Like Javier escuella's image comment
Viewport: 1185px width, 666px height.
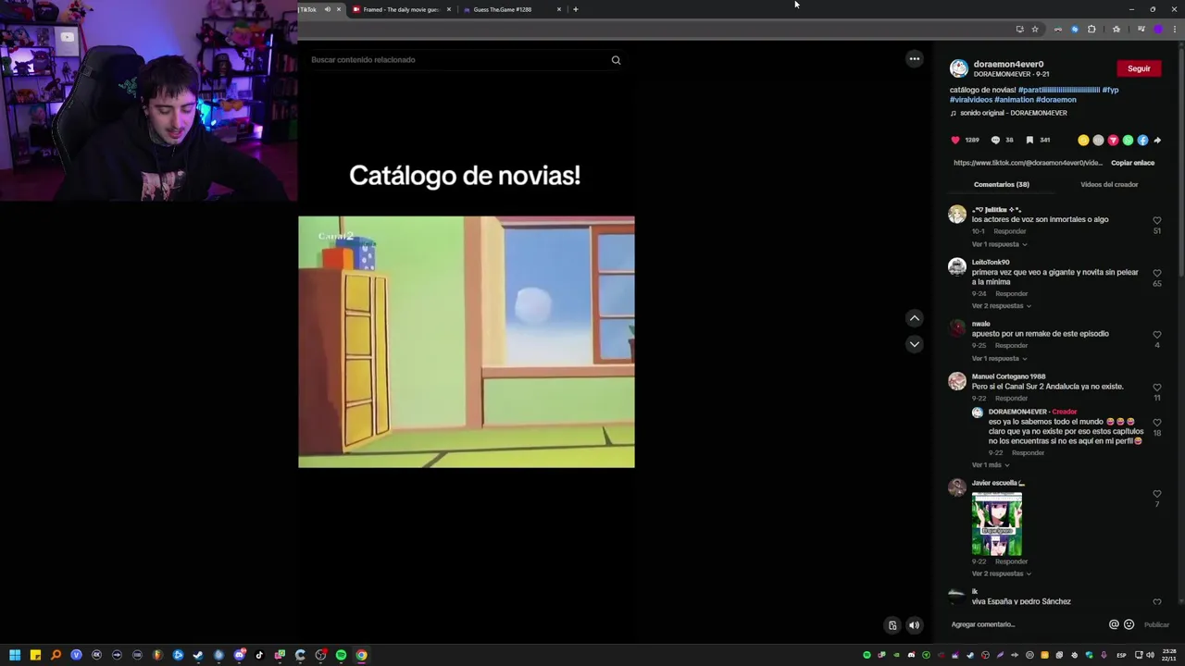1156,494
